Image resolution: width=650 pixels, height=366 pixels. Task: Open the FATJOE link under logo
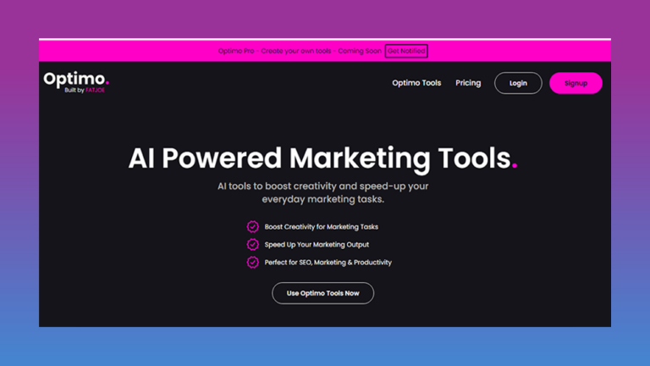95,90
